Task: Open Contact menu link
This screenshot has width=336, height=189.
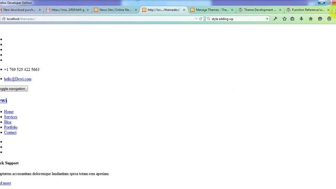Action: click(10, 132)
